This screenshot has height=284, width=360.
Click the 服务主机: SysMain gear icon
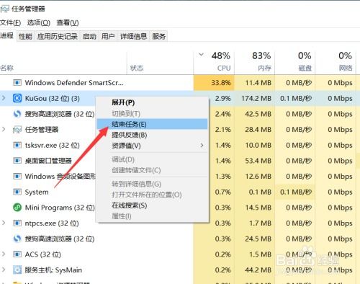pyautogui.click(x=17, y=270)
